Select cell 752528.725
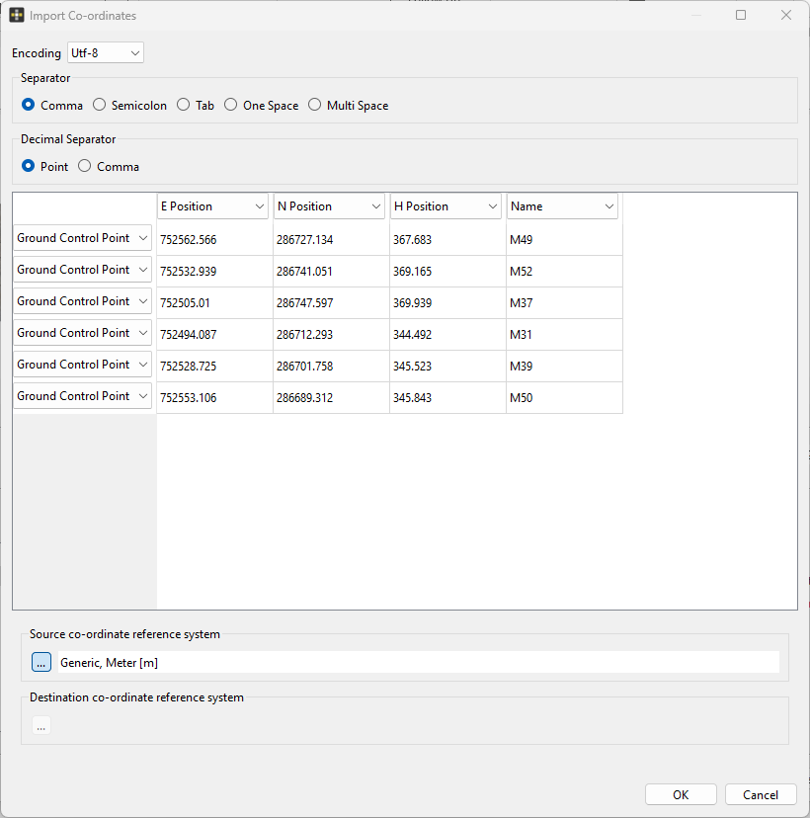This screenshot has height=818, width=810. tap(215, 366)
